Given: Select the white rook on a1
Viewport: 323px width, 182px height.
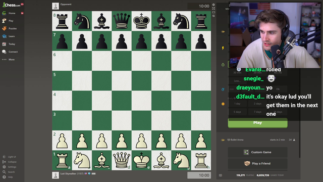Looking at the screenshot, I should click(x=62, y=160).
